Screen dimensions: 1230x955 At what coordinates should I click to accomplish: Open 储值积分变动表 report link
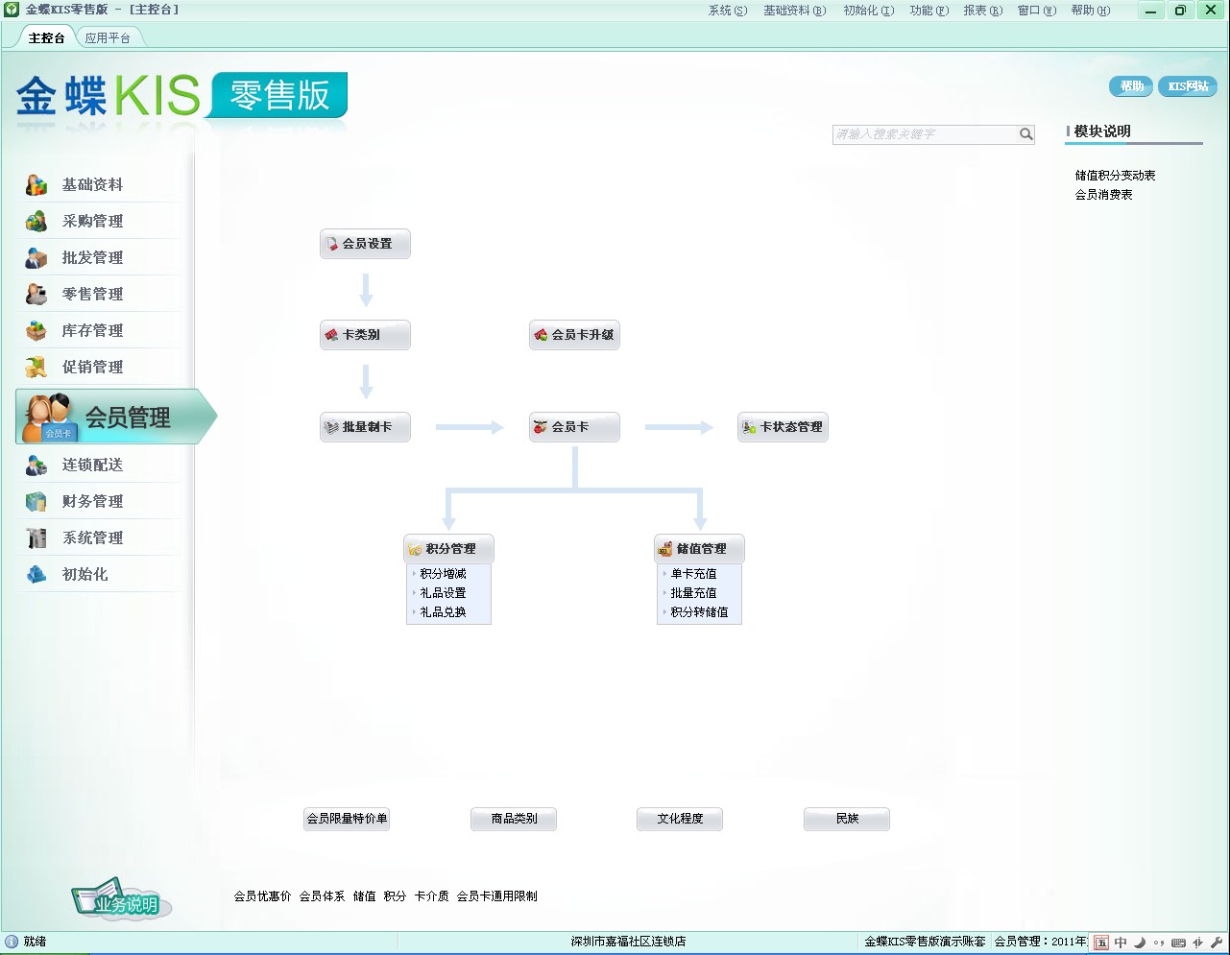coord(1115,176)
